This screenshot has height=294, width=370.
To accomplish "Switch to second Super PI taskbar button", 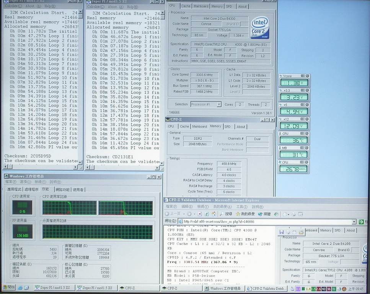I will [x=97, y=288].
